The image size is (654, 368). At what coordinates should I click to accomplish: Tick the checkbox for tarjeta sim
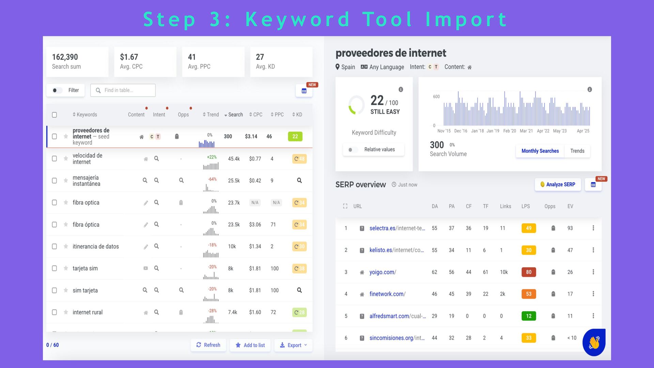pos(54,269)
